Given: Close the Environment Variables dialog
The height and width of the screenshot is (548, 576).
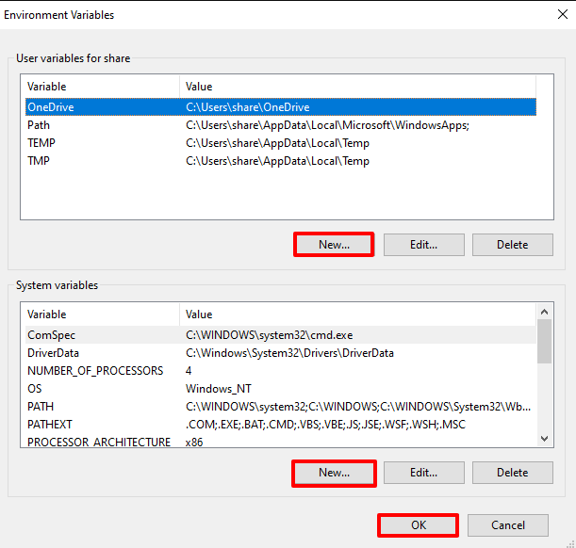Looking at the screenshot, I should (562, 15).
